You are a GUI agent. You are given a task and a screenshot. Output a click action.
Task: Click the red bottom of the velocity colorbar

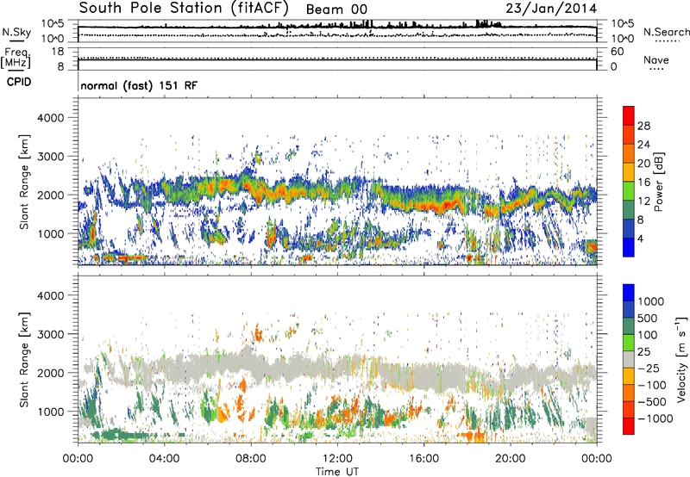point(629,426)
